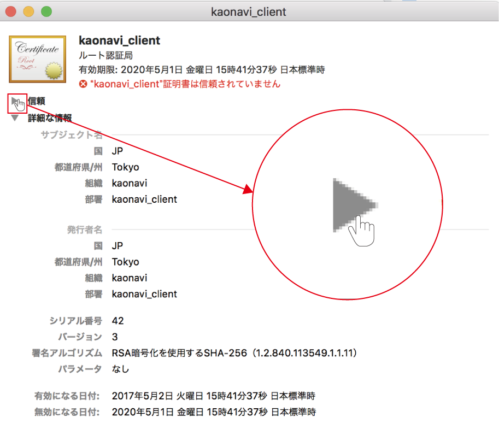Select the JP value under 発行者名

pos(118,246)
